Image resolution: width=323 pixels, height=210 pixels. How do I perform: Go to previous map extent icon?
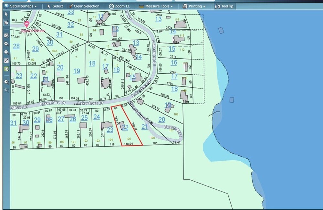(6, 82)
